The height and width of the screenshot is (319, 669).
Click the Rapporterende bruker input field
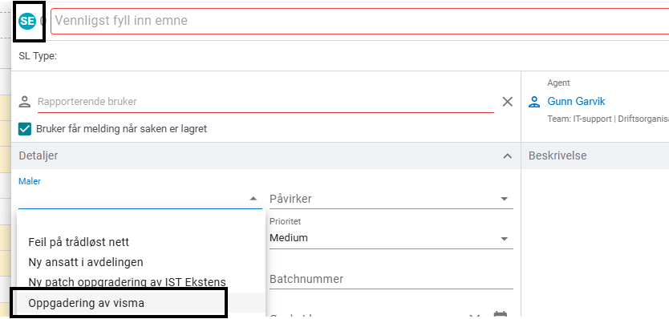(x=266, y=102)
